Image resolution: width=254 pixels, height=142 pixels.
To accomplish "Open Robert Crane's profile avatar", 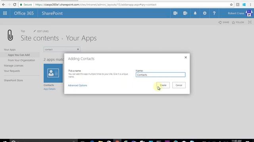I will [249, 13].
